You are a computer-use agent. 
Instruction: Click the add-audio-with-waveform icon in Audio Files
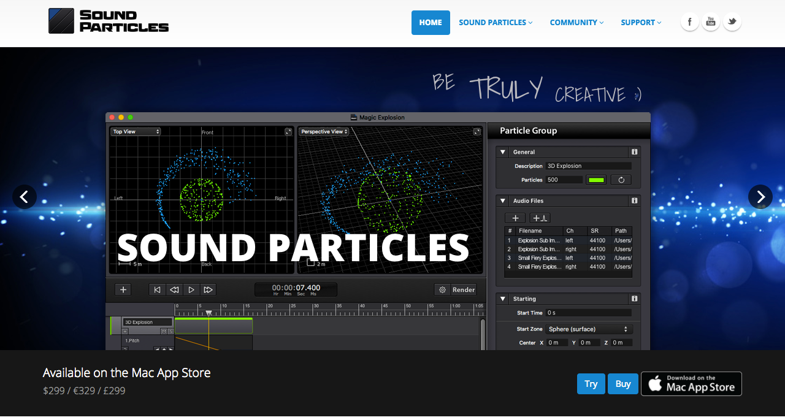tap(539, 218)
